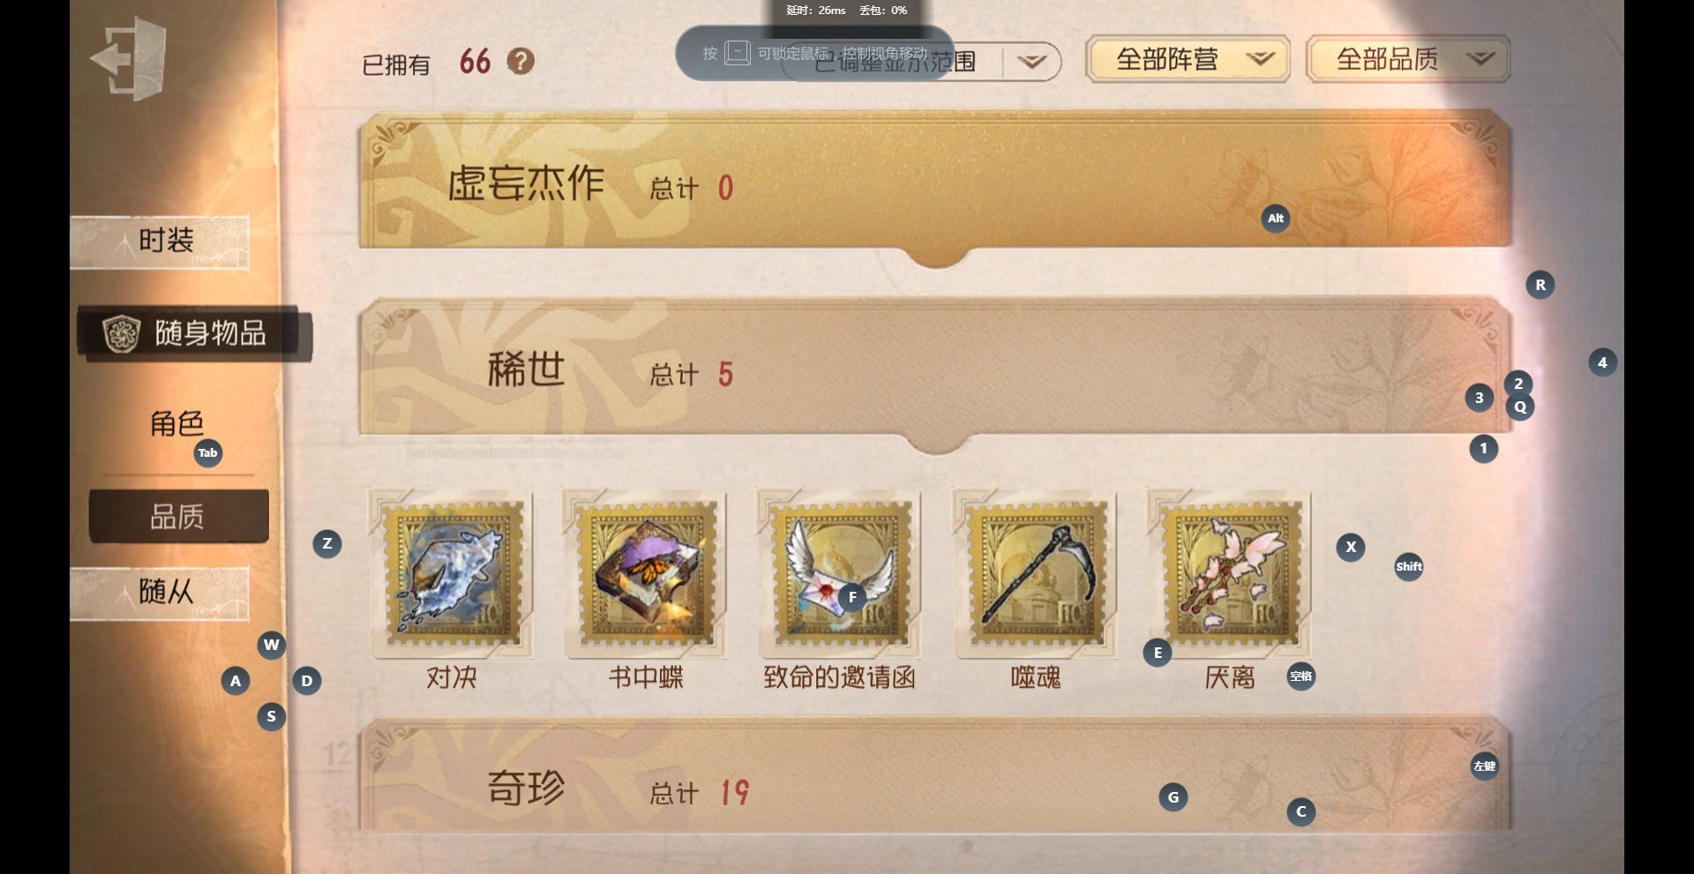
Task: Open the question mark help icon
Action: [x=521, y=61]
